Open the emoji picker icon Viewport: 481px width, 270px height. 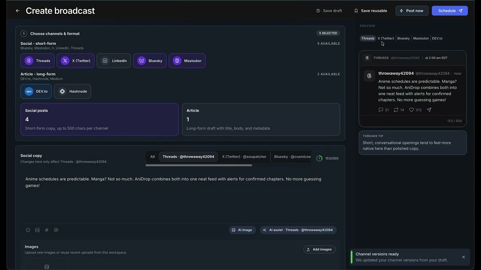pos(28,230)
